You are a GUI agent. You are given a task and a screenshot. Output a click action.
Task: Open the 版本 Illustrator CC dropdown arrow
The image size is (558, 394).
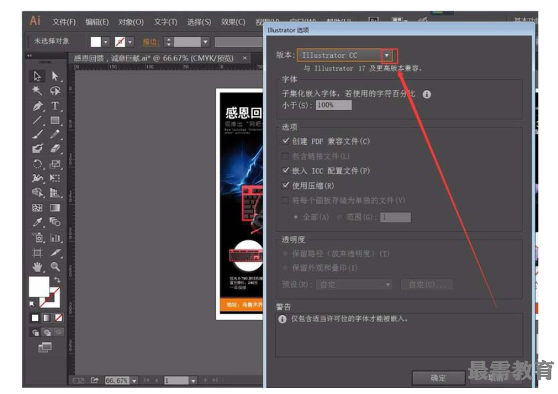point(387,55)
